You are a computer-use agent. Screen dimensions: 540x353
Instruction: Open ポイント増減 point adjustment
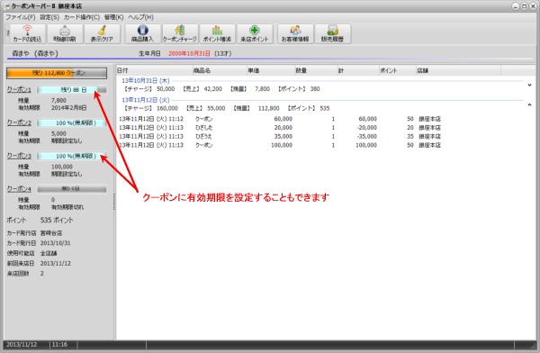pos(217,34)
